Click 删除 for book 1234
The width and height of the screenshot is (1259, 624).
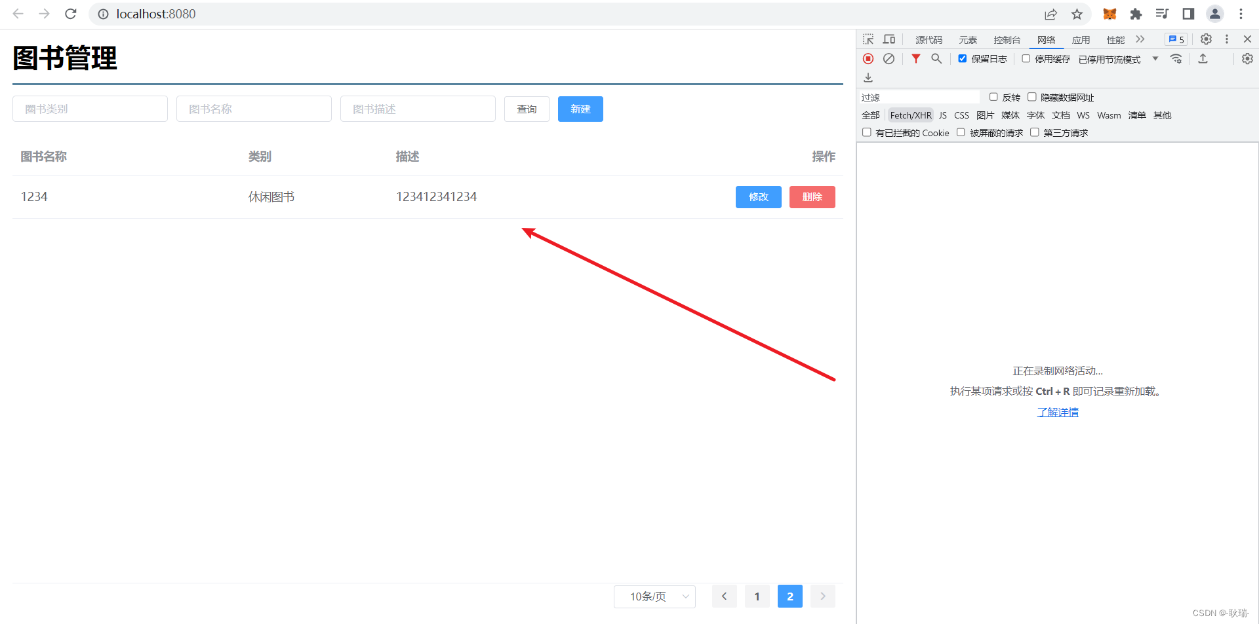coord(812,197)
